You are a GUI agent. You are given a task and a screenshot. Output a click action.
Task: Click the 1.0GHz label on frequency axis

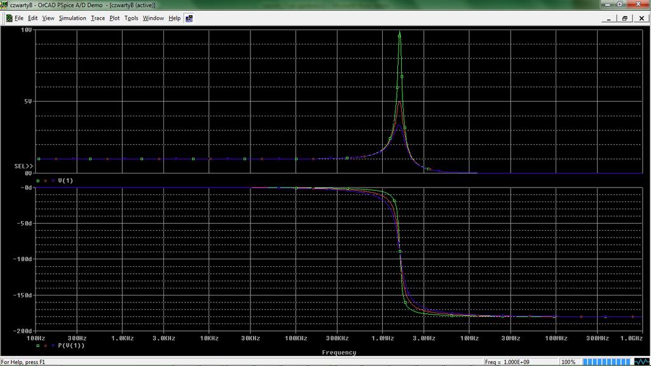631,338
